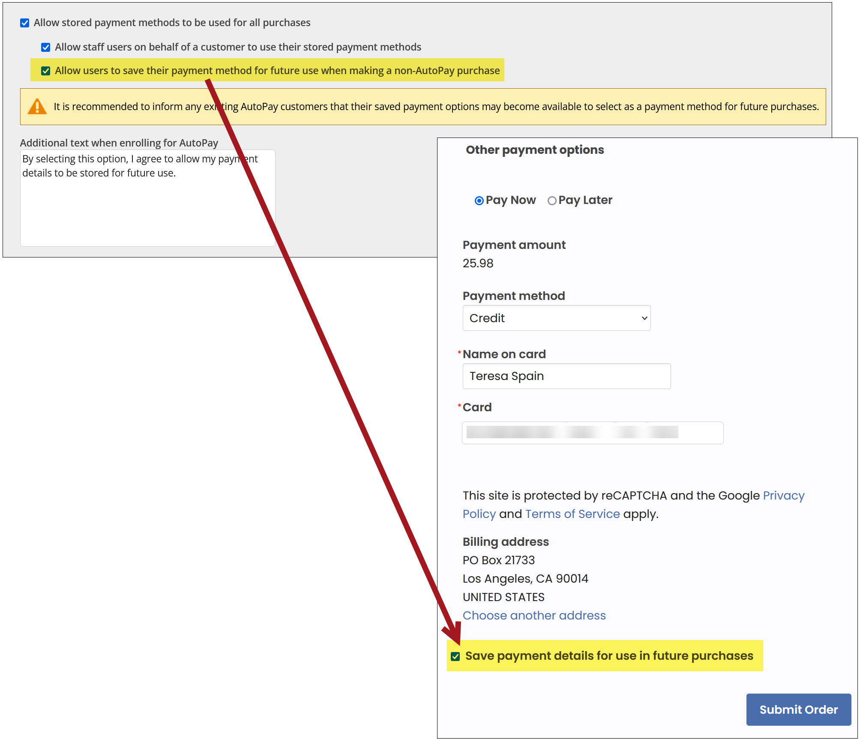Click the Name on card label

click(504, 354)
